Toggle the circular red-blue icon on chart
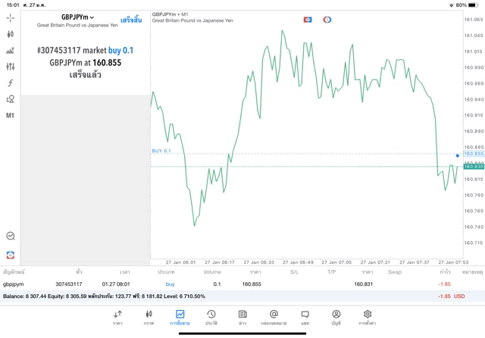 click(327, 20)
